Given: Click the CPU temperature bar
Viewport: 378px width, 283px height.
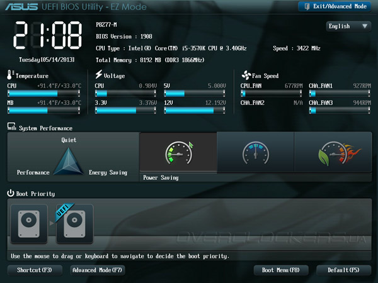Looking at the screenshot, I should click(x=43, y=93).
